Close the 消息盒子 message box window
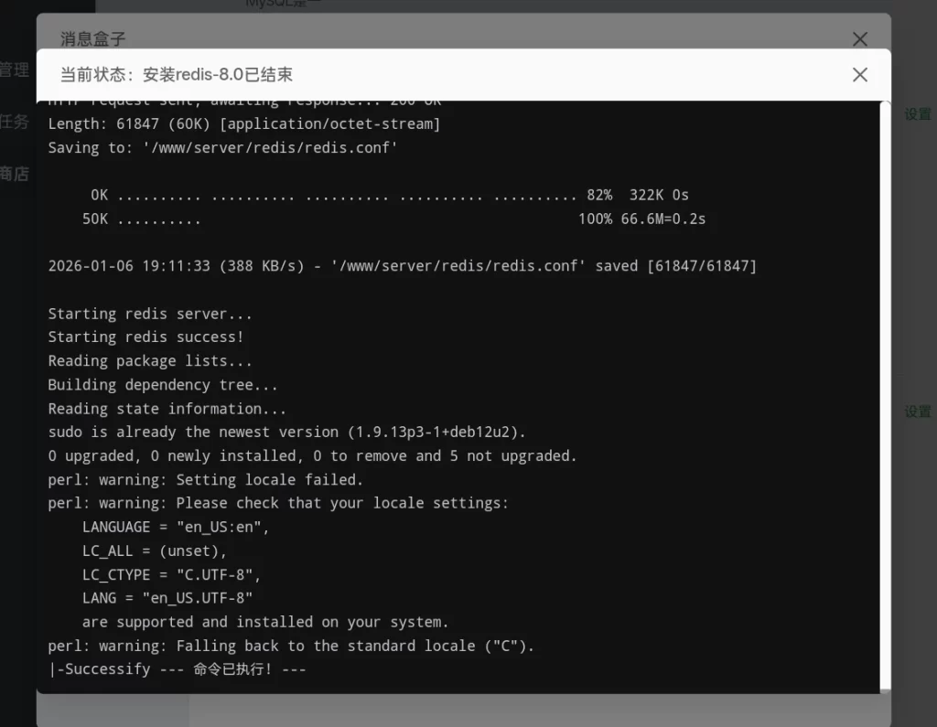 click(x=859, y=38)
